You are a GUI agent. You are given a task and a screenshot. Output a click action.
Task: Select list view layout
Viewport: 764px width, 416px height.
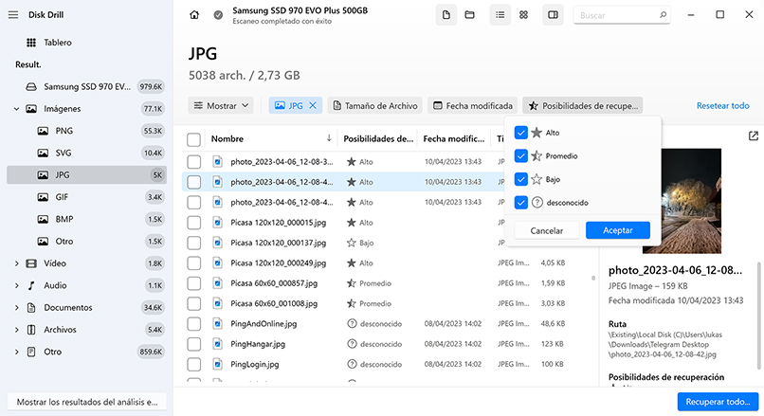pyautogui.click(x=500, y=15)
